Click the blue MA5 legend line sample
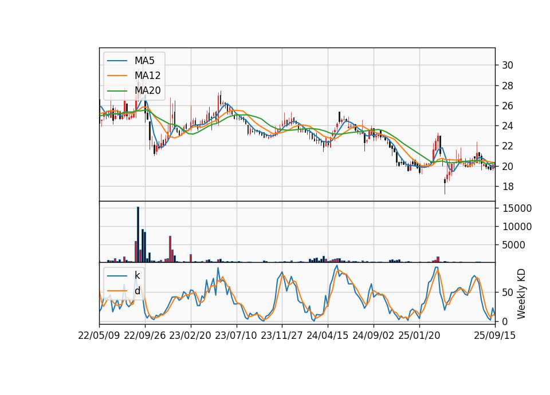The height and width of the screenshot is (395, 550). click(x=117, y=61)
